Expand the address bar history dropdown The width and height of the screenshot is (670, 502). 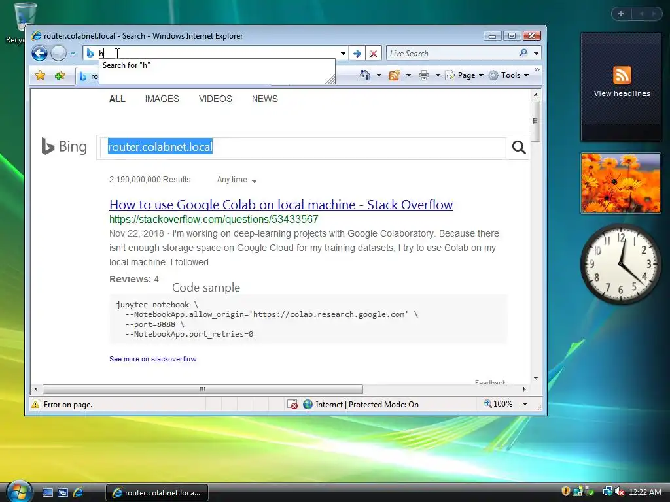click(x=343, y=54)
